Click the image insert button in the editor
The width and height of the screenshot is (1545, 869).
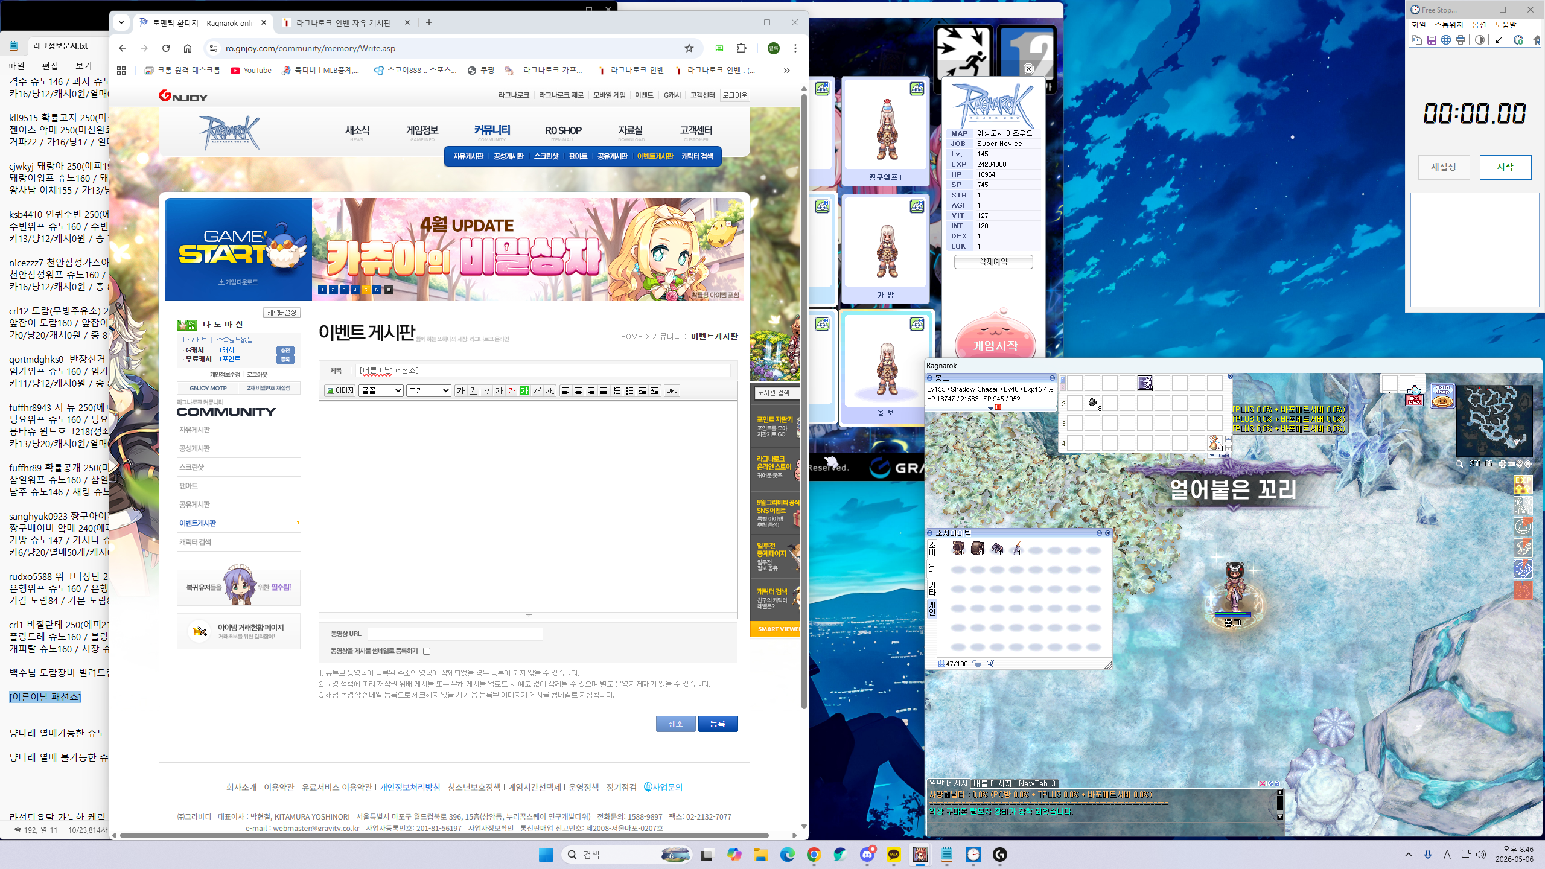340,390
